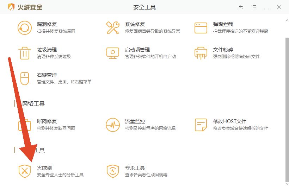Viewport: 289px width, 190px height.
Task: Click the 断网修复 title text
Action: pyautogui.click(x=47, y=121)
